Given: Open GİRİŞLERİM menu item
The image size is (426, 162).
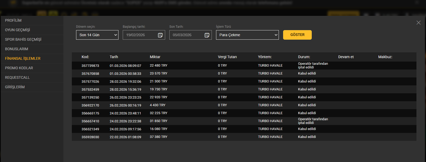Looking at the screenshot, I should pyautogui.click(x=15, y=87).
